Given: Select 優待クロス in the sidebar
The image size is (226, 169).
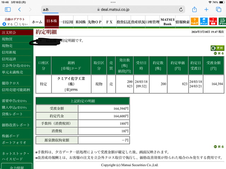Looking at the screenshot, I should (10, 83).
